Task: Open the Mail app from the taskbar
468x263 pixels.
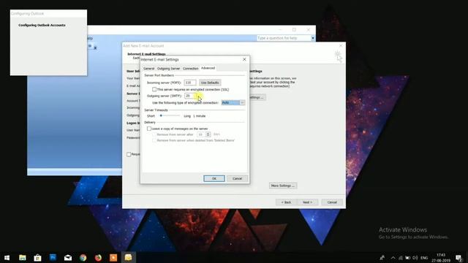Action: [x=68, y=258]
